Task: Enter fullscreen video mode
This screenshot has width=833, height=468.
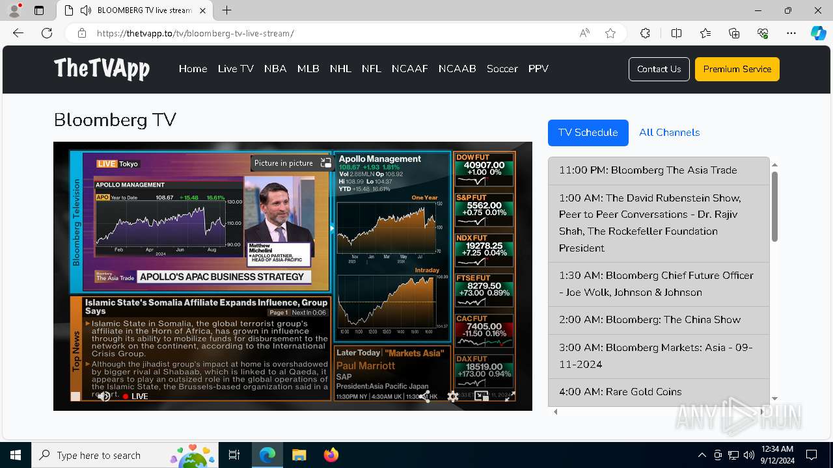Action: [510, 396]
